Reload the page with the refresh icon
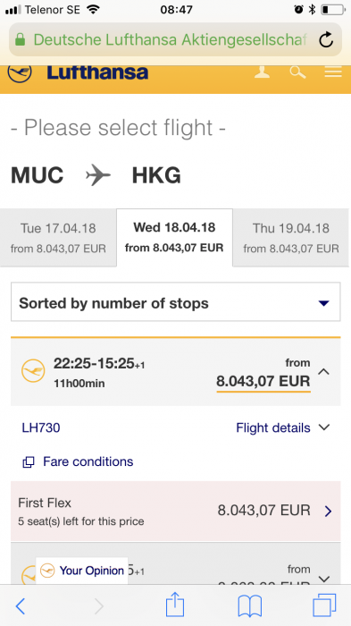351x626 pixels. point(326,39)
